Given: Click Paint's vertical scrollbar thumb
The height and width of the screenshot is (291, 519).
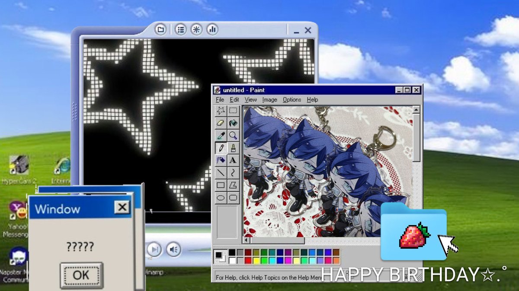Looking at the screenshot, I should 417,138.
